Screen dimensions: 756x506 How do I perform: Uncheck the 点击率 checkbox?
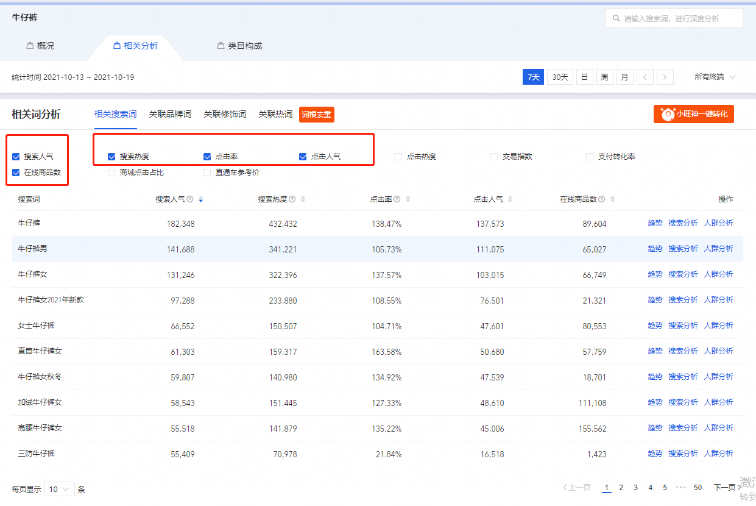[x=207, y=157]
